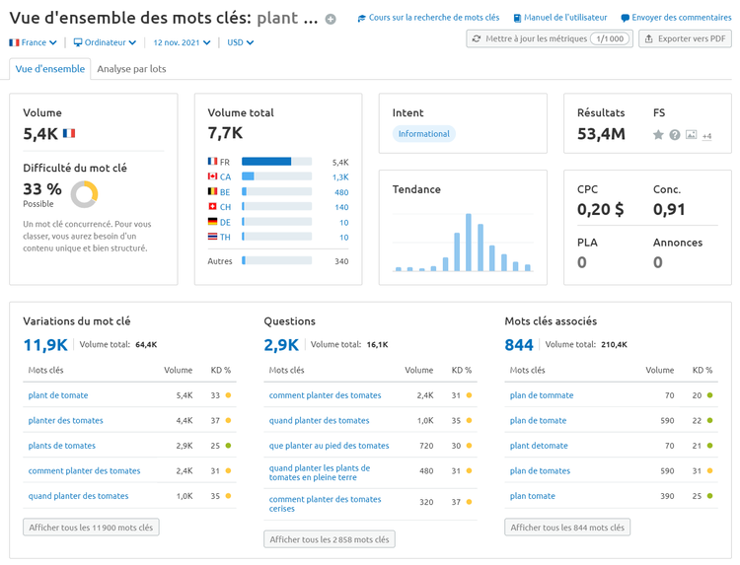The width and height of the screenshot is (740, 565).
Task: Click Afficher tous les 2 858 mots clés
Action: [330, 539]
